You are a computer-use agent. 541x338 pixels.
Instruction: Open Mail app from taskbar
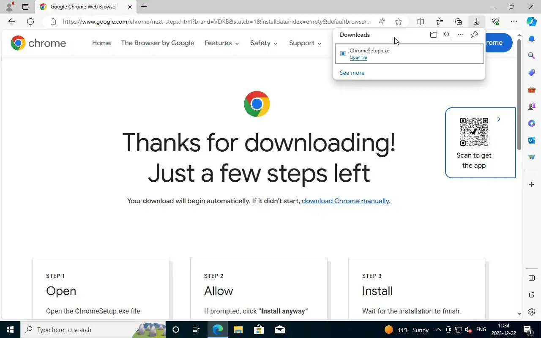pyautogui.click(x=279, y=330)
